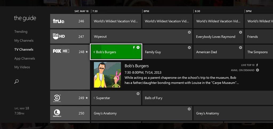Toggle favorite star on channel 249
Viewport: 273px width, 129px height.
click(x=87, y=98)
